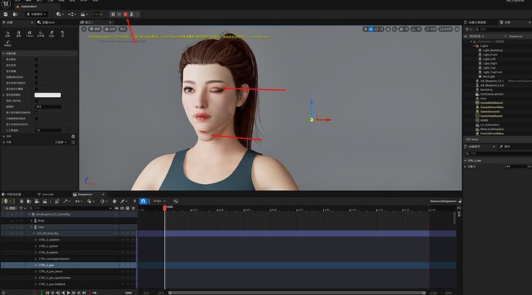
Task: Open the add content dropdown in the main toolbar
Action: click(x=60, y=14)
